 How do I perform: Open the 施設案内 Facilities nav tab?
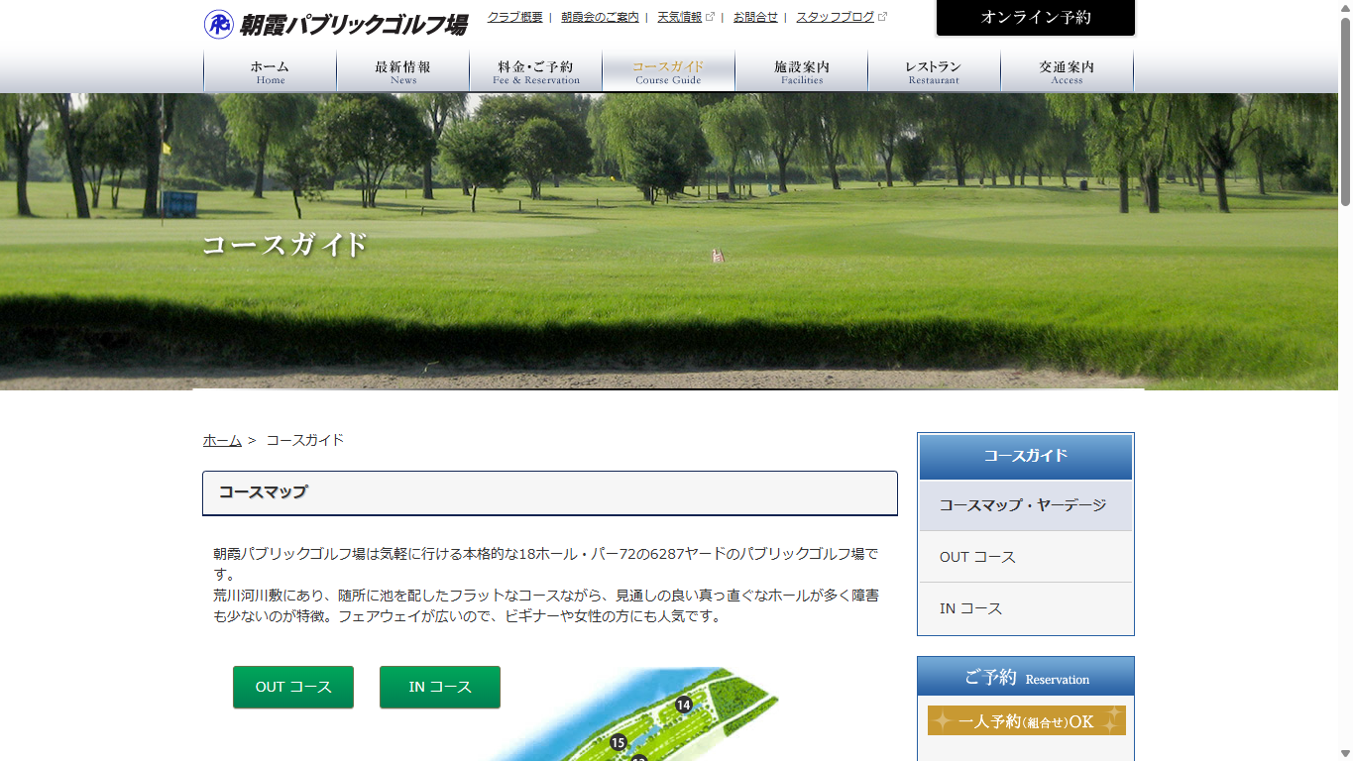tap(801, 71)
